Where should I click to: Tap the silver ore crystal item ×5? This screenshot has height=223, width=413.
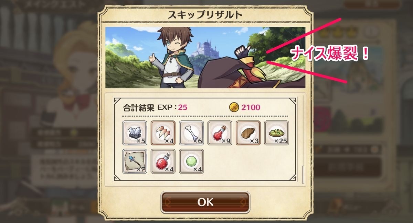tap(135, 133)
